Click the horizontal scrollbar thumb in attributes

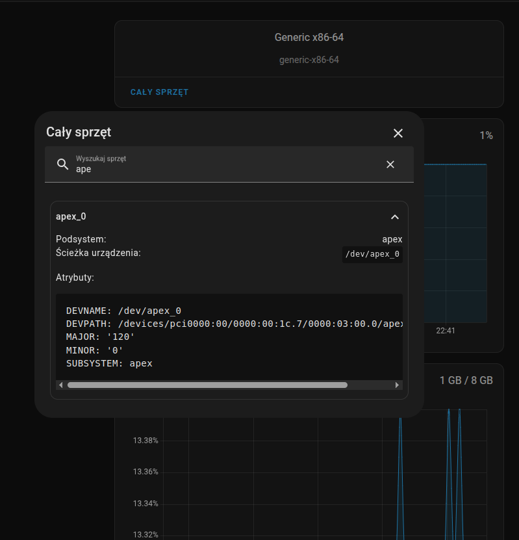[207, 385]
